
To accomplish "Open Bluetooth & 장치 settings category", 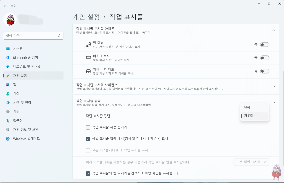I will pos(33,57).
